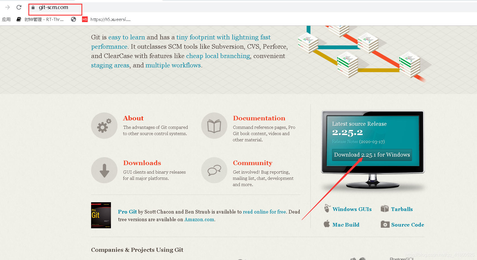Open the Mac Build link
477x260 pixels.
click(x=346, y=225)
